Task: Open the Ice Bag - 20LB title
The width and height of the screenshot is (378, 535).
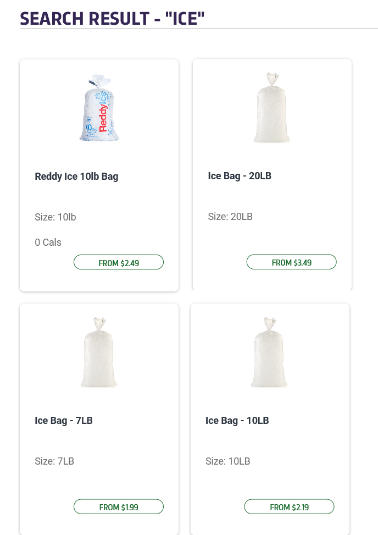Action: click(x=240, y=176)
